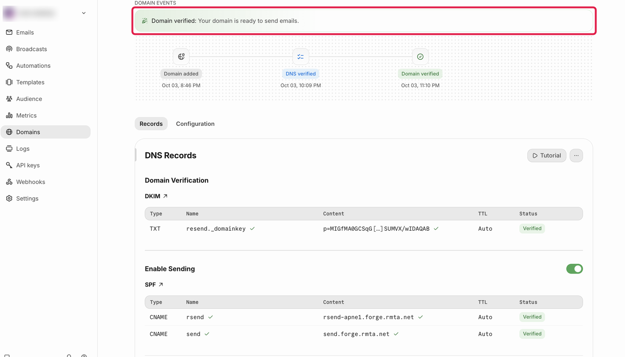Switch to the Configuration tab
This screenshot has width=625, height=357.
pyautogui.click(x=195, y=124)
